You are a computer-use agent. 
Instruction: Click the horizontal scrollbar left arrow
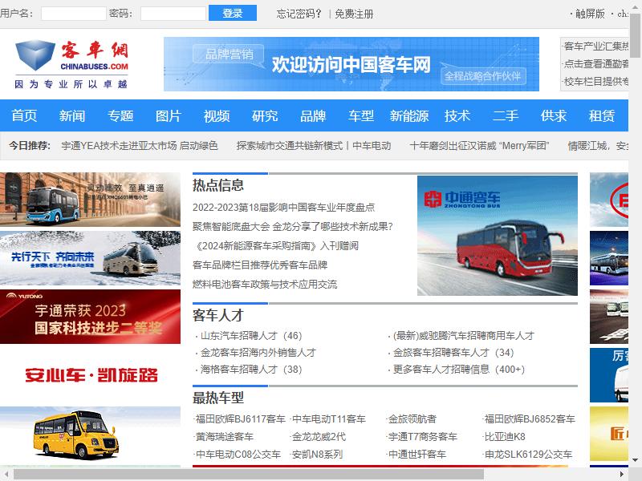click(x=6, y=474)
